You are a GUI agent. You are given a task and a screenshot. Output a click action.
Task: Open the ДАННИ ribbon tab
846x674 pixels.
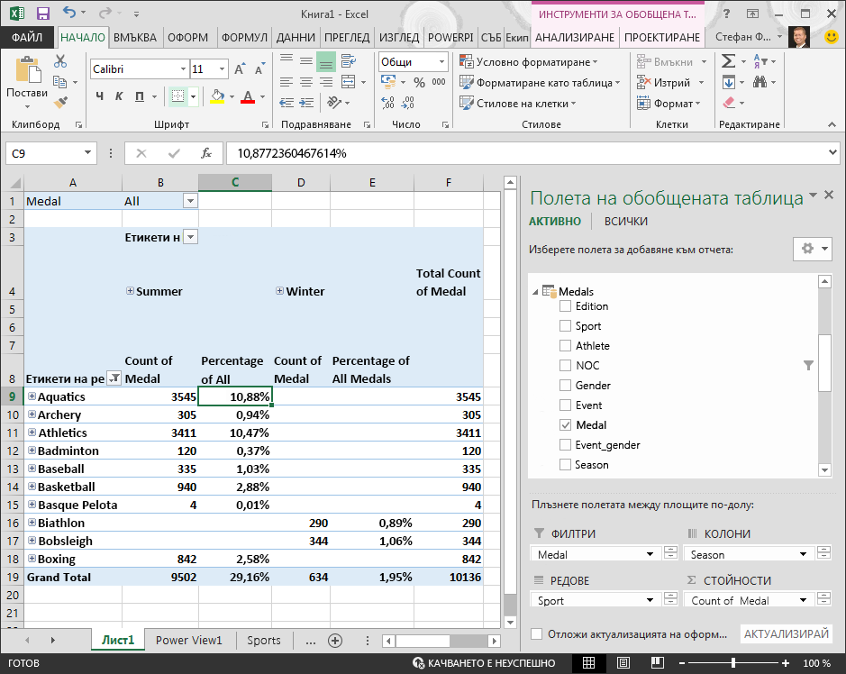[296, 37]
